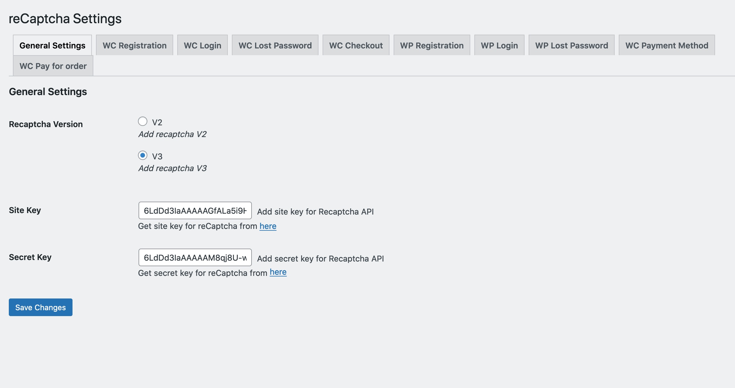Switch to the WP Login tab
735x388 pixels.
(499, 45)
